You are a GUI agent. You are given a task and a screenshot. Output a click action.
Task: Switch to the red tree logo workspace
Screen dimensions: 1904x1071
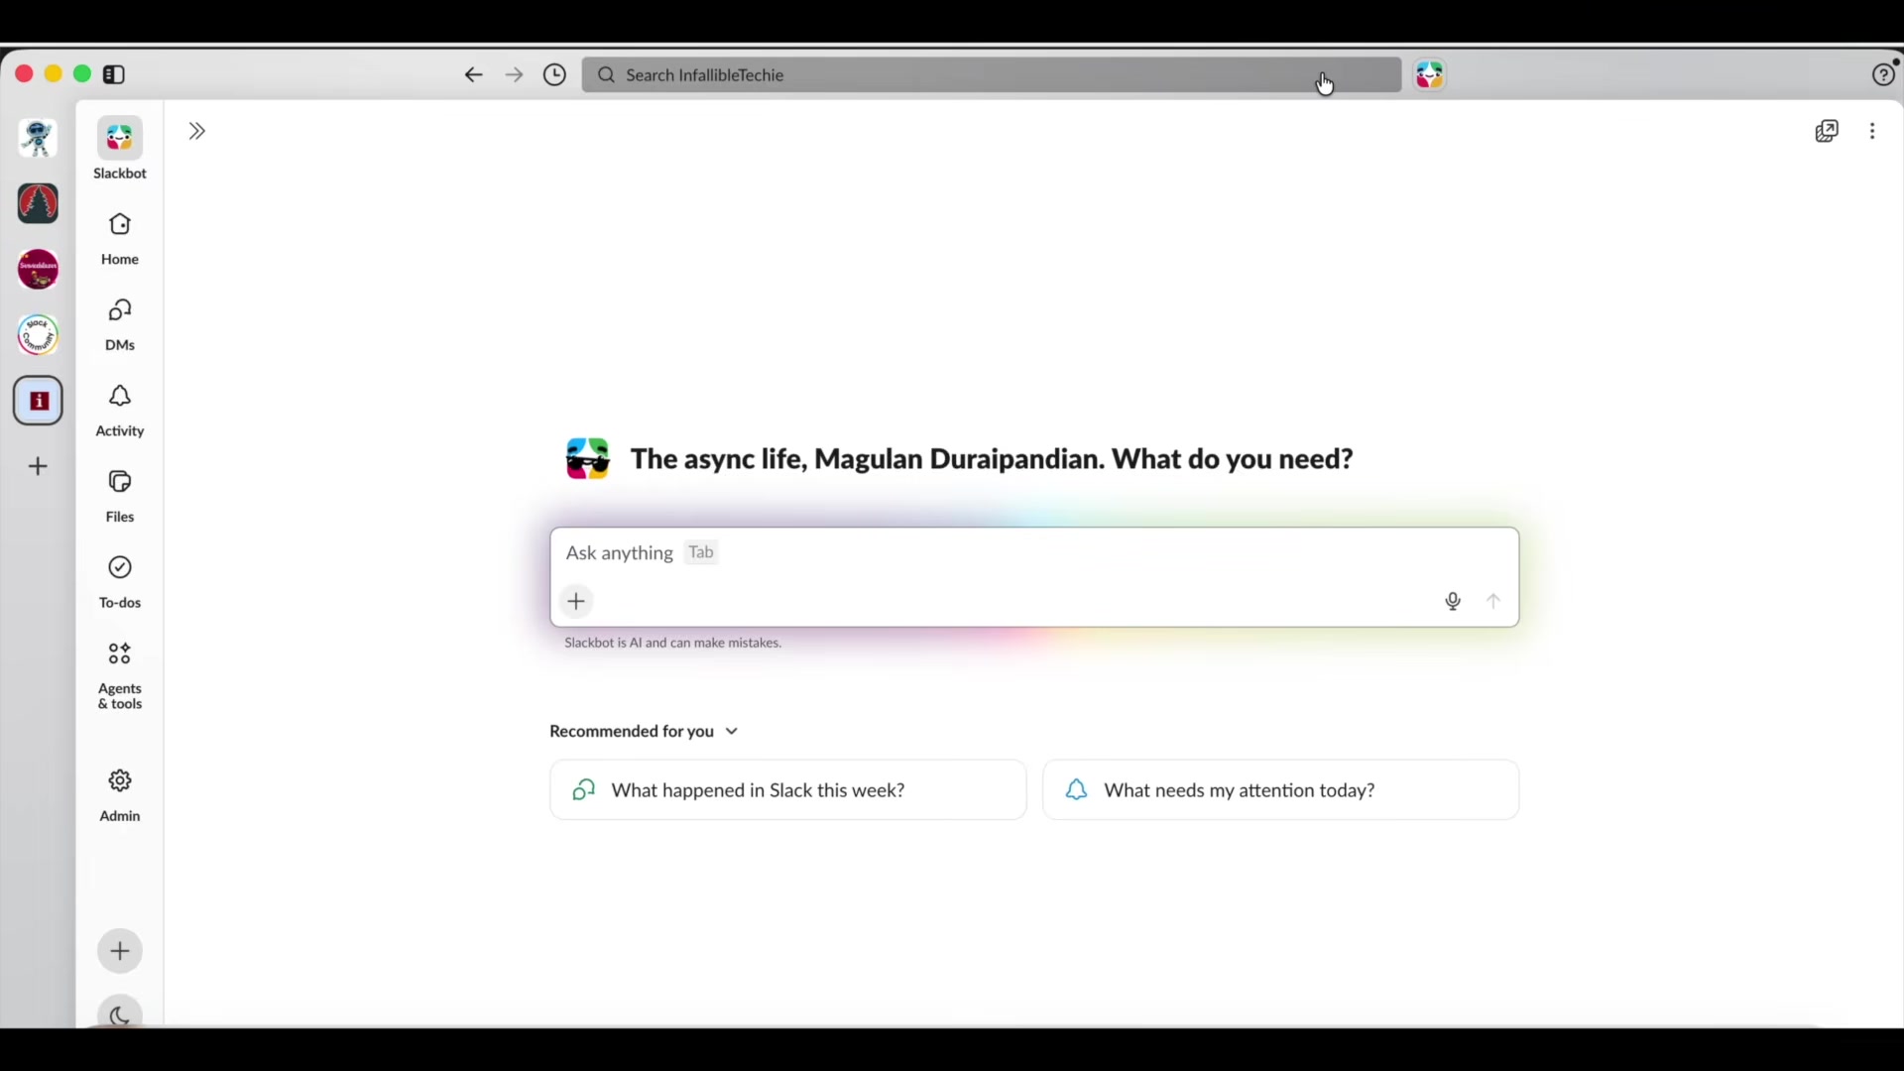click(38, 203)
